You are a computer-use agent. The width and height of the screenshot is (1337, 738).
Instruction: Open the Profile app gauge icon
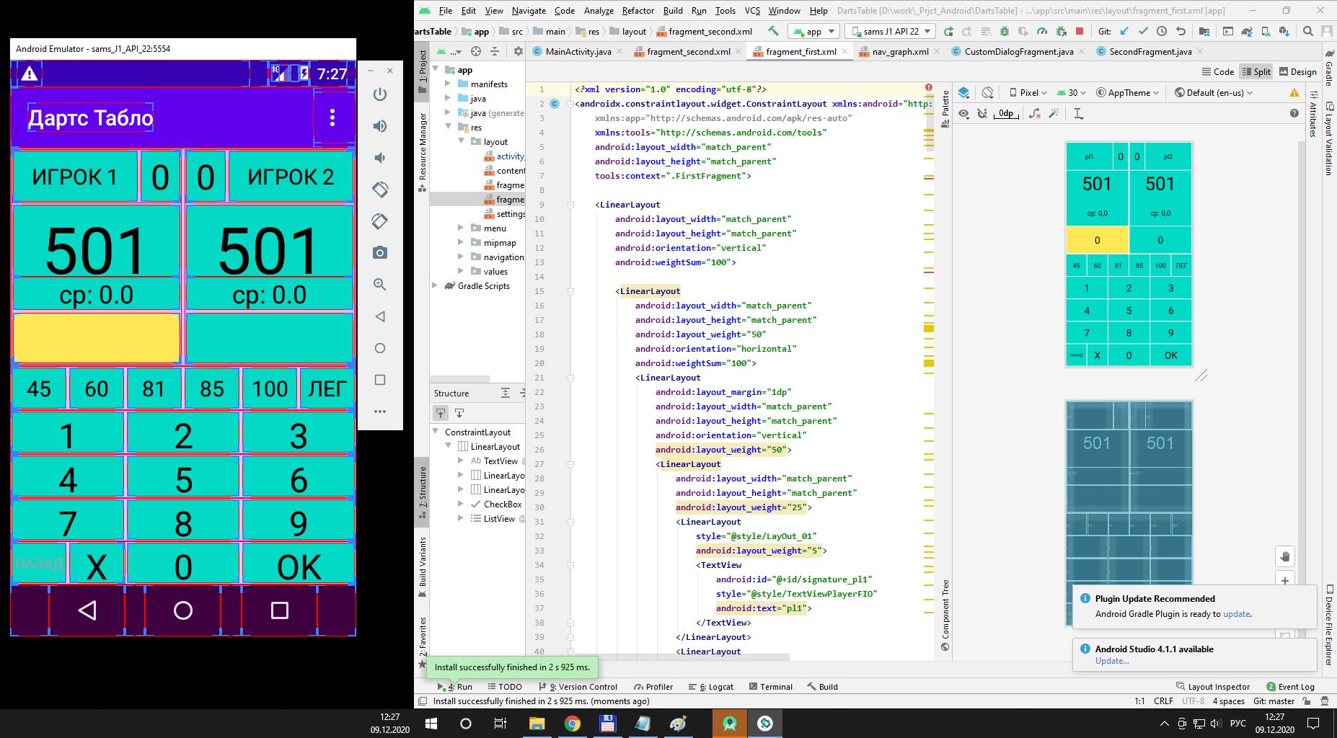pos(1041,31)
